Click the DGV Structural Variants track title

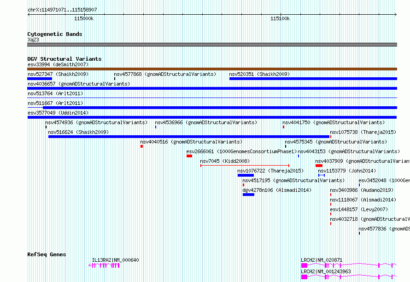pos(64,59)
